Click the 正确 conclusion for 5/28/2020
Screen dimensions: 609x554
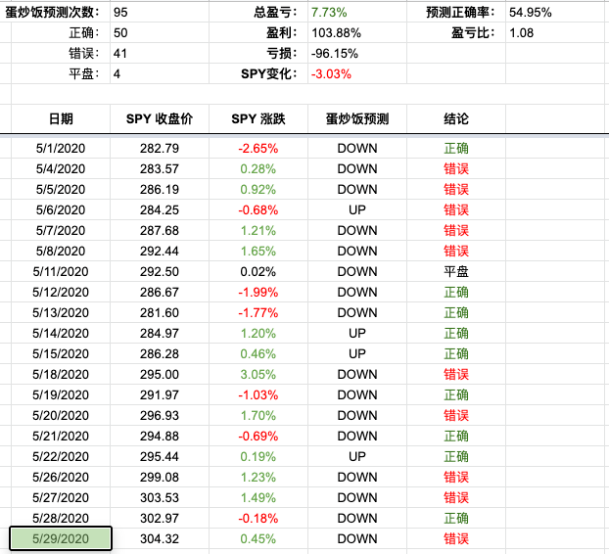pos(456,519)
